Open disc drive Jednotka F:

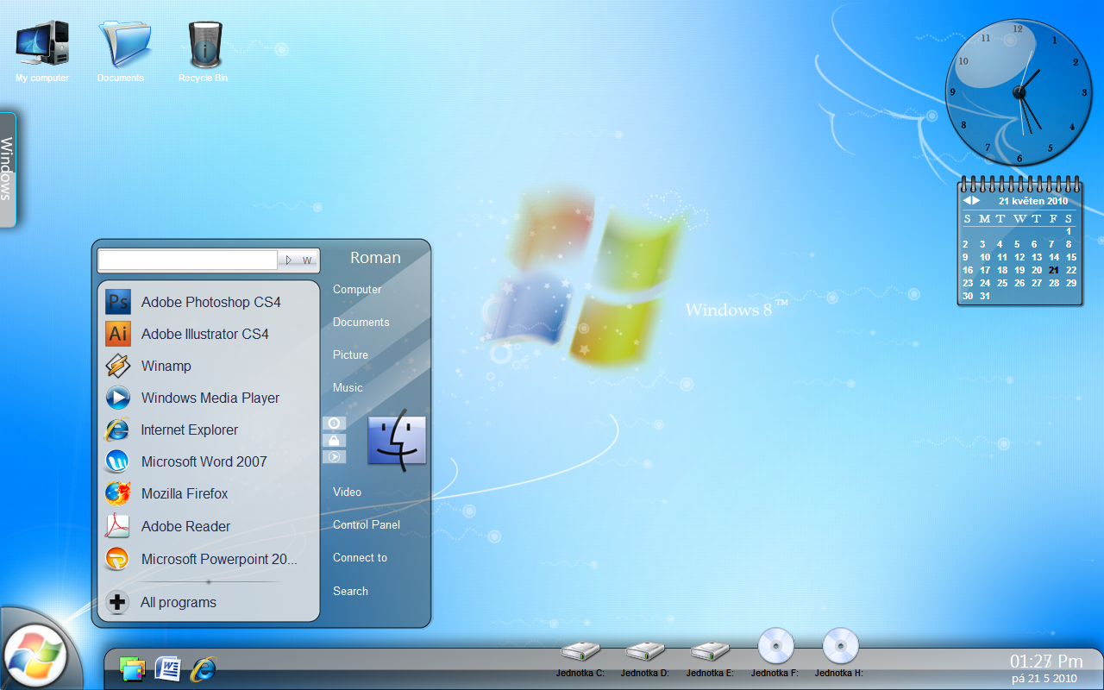[x=775, y=652]
